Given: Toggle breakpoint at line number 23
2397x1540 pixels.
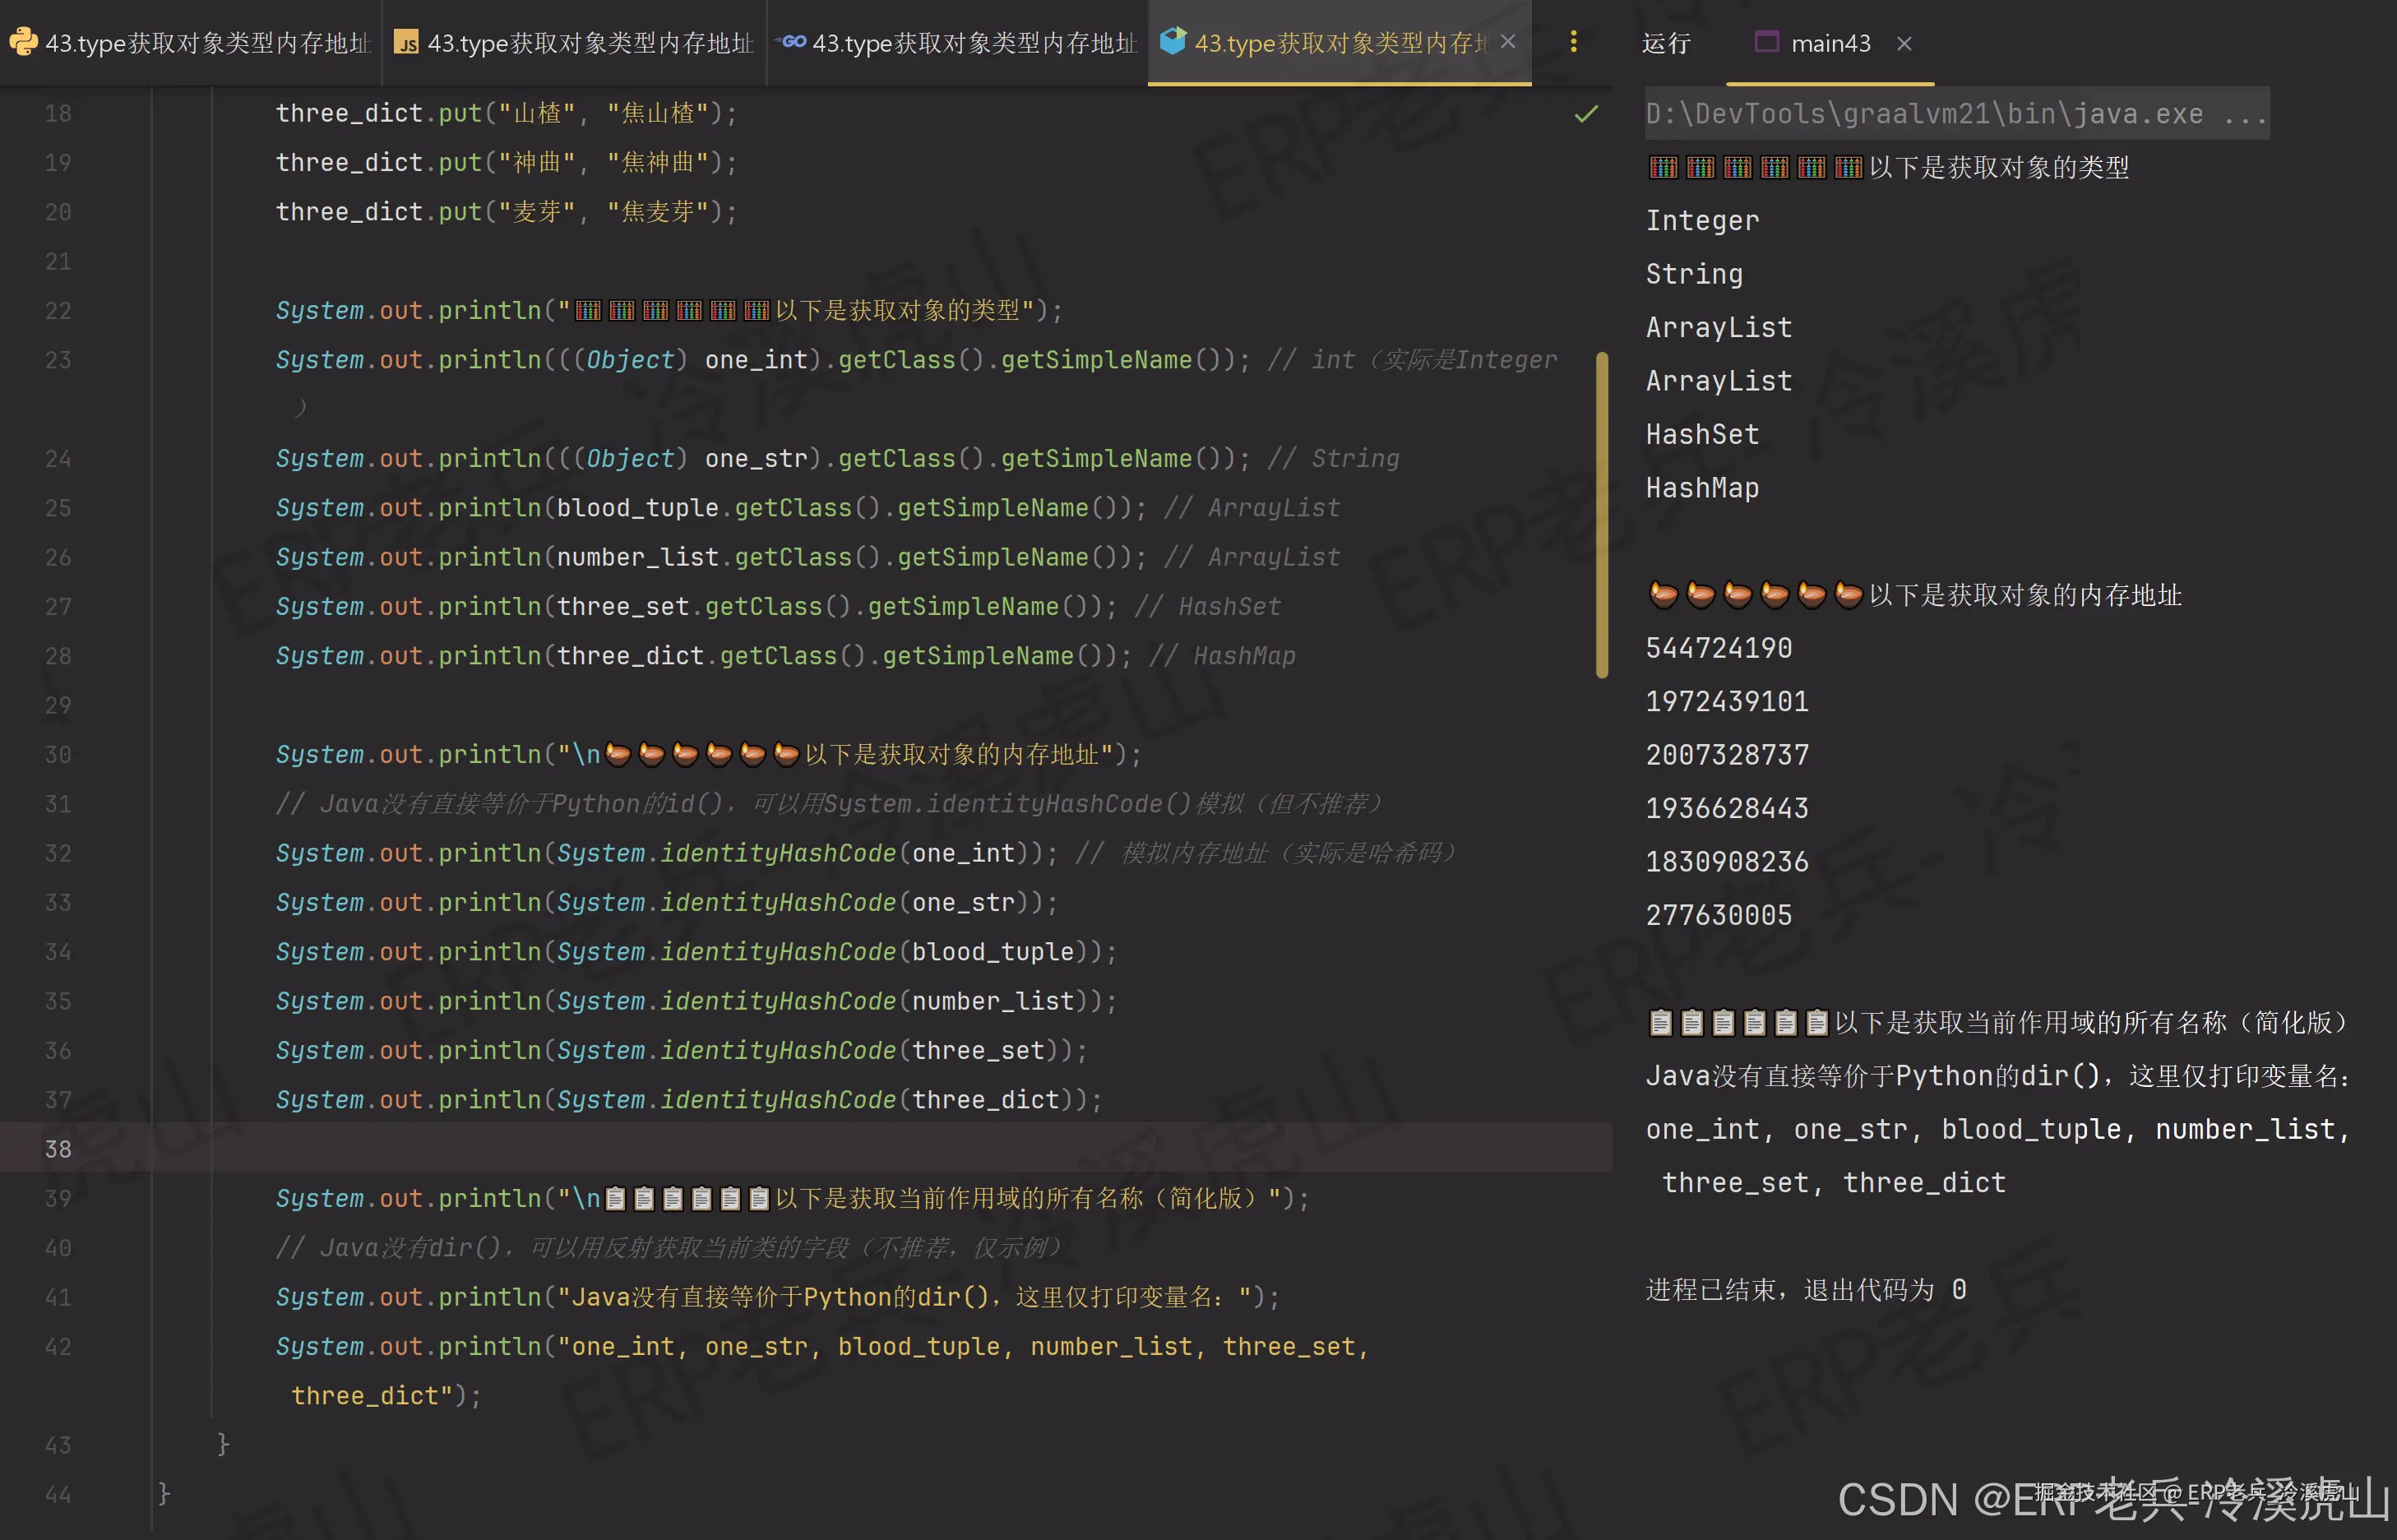Looking at the screenshot, I should click(58, 360).
